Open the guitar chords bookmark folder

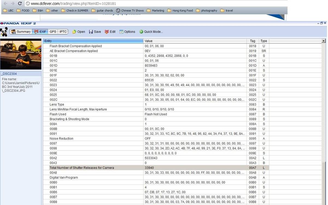pyautogui.click(x=102, y=10)
